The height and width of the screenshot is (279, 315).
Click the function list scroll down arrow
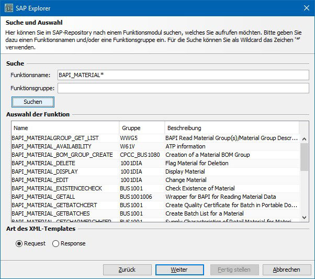coord(304,218)
